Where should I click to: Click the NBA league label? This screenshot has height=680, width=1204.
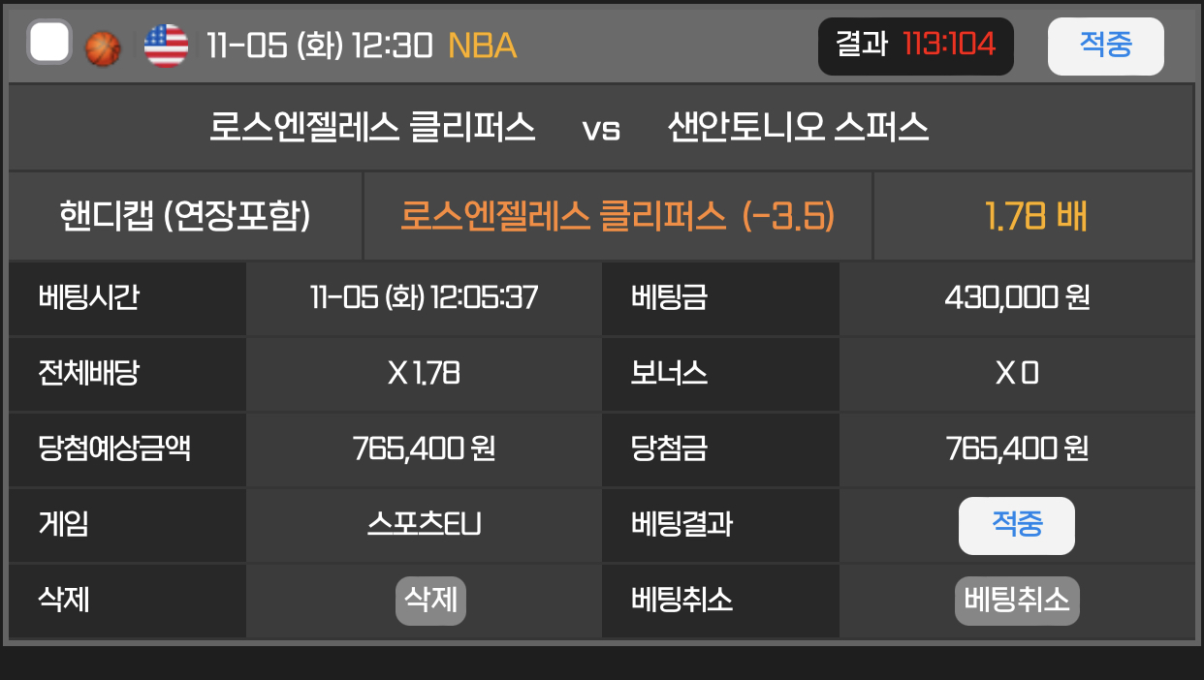tap(482, 46)
